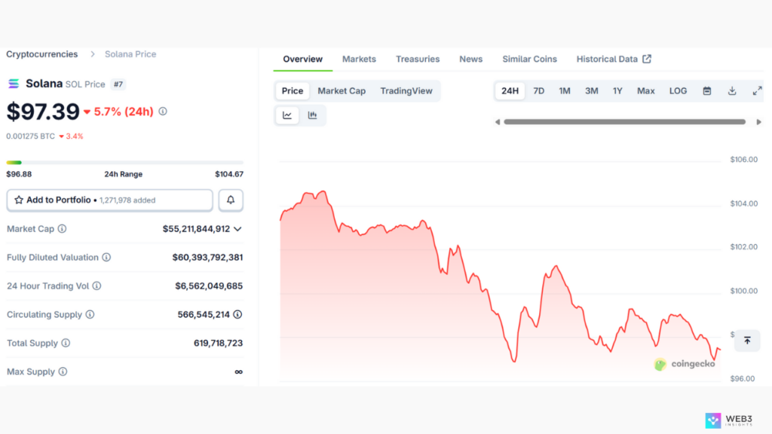Switch chart to Market Cap view
This screenshot has width=772, height=434.
click(x=342, y=91)
